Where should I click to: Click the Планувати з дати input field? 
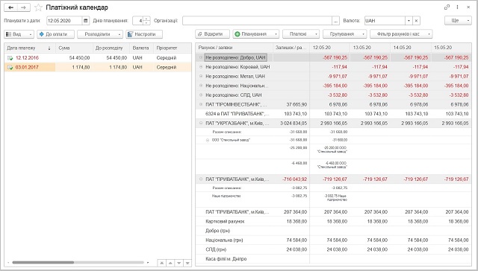tap(64, 21)
